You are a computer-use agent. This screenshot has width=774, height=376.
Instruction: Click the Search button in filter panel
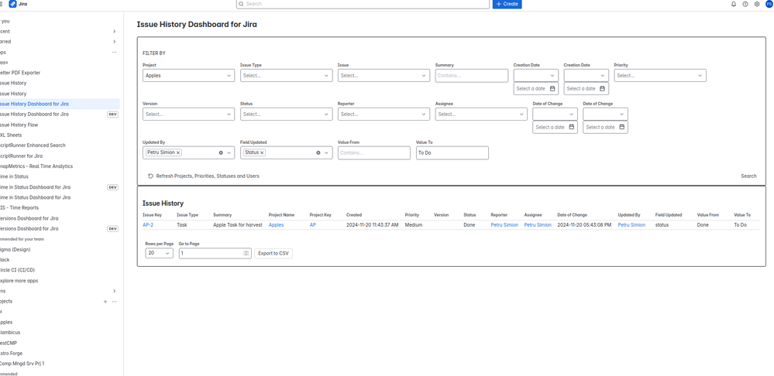click(748, 176)
